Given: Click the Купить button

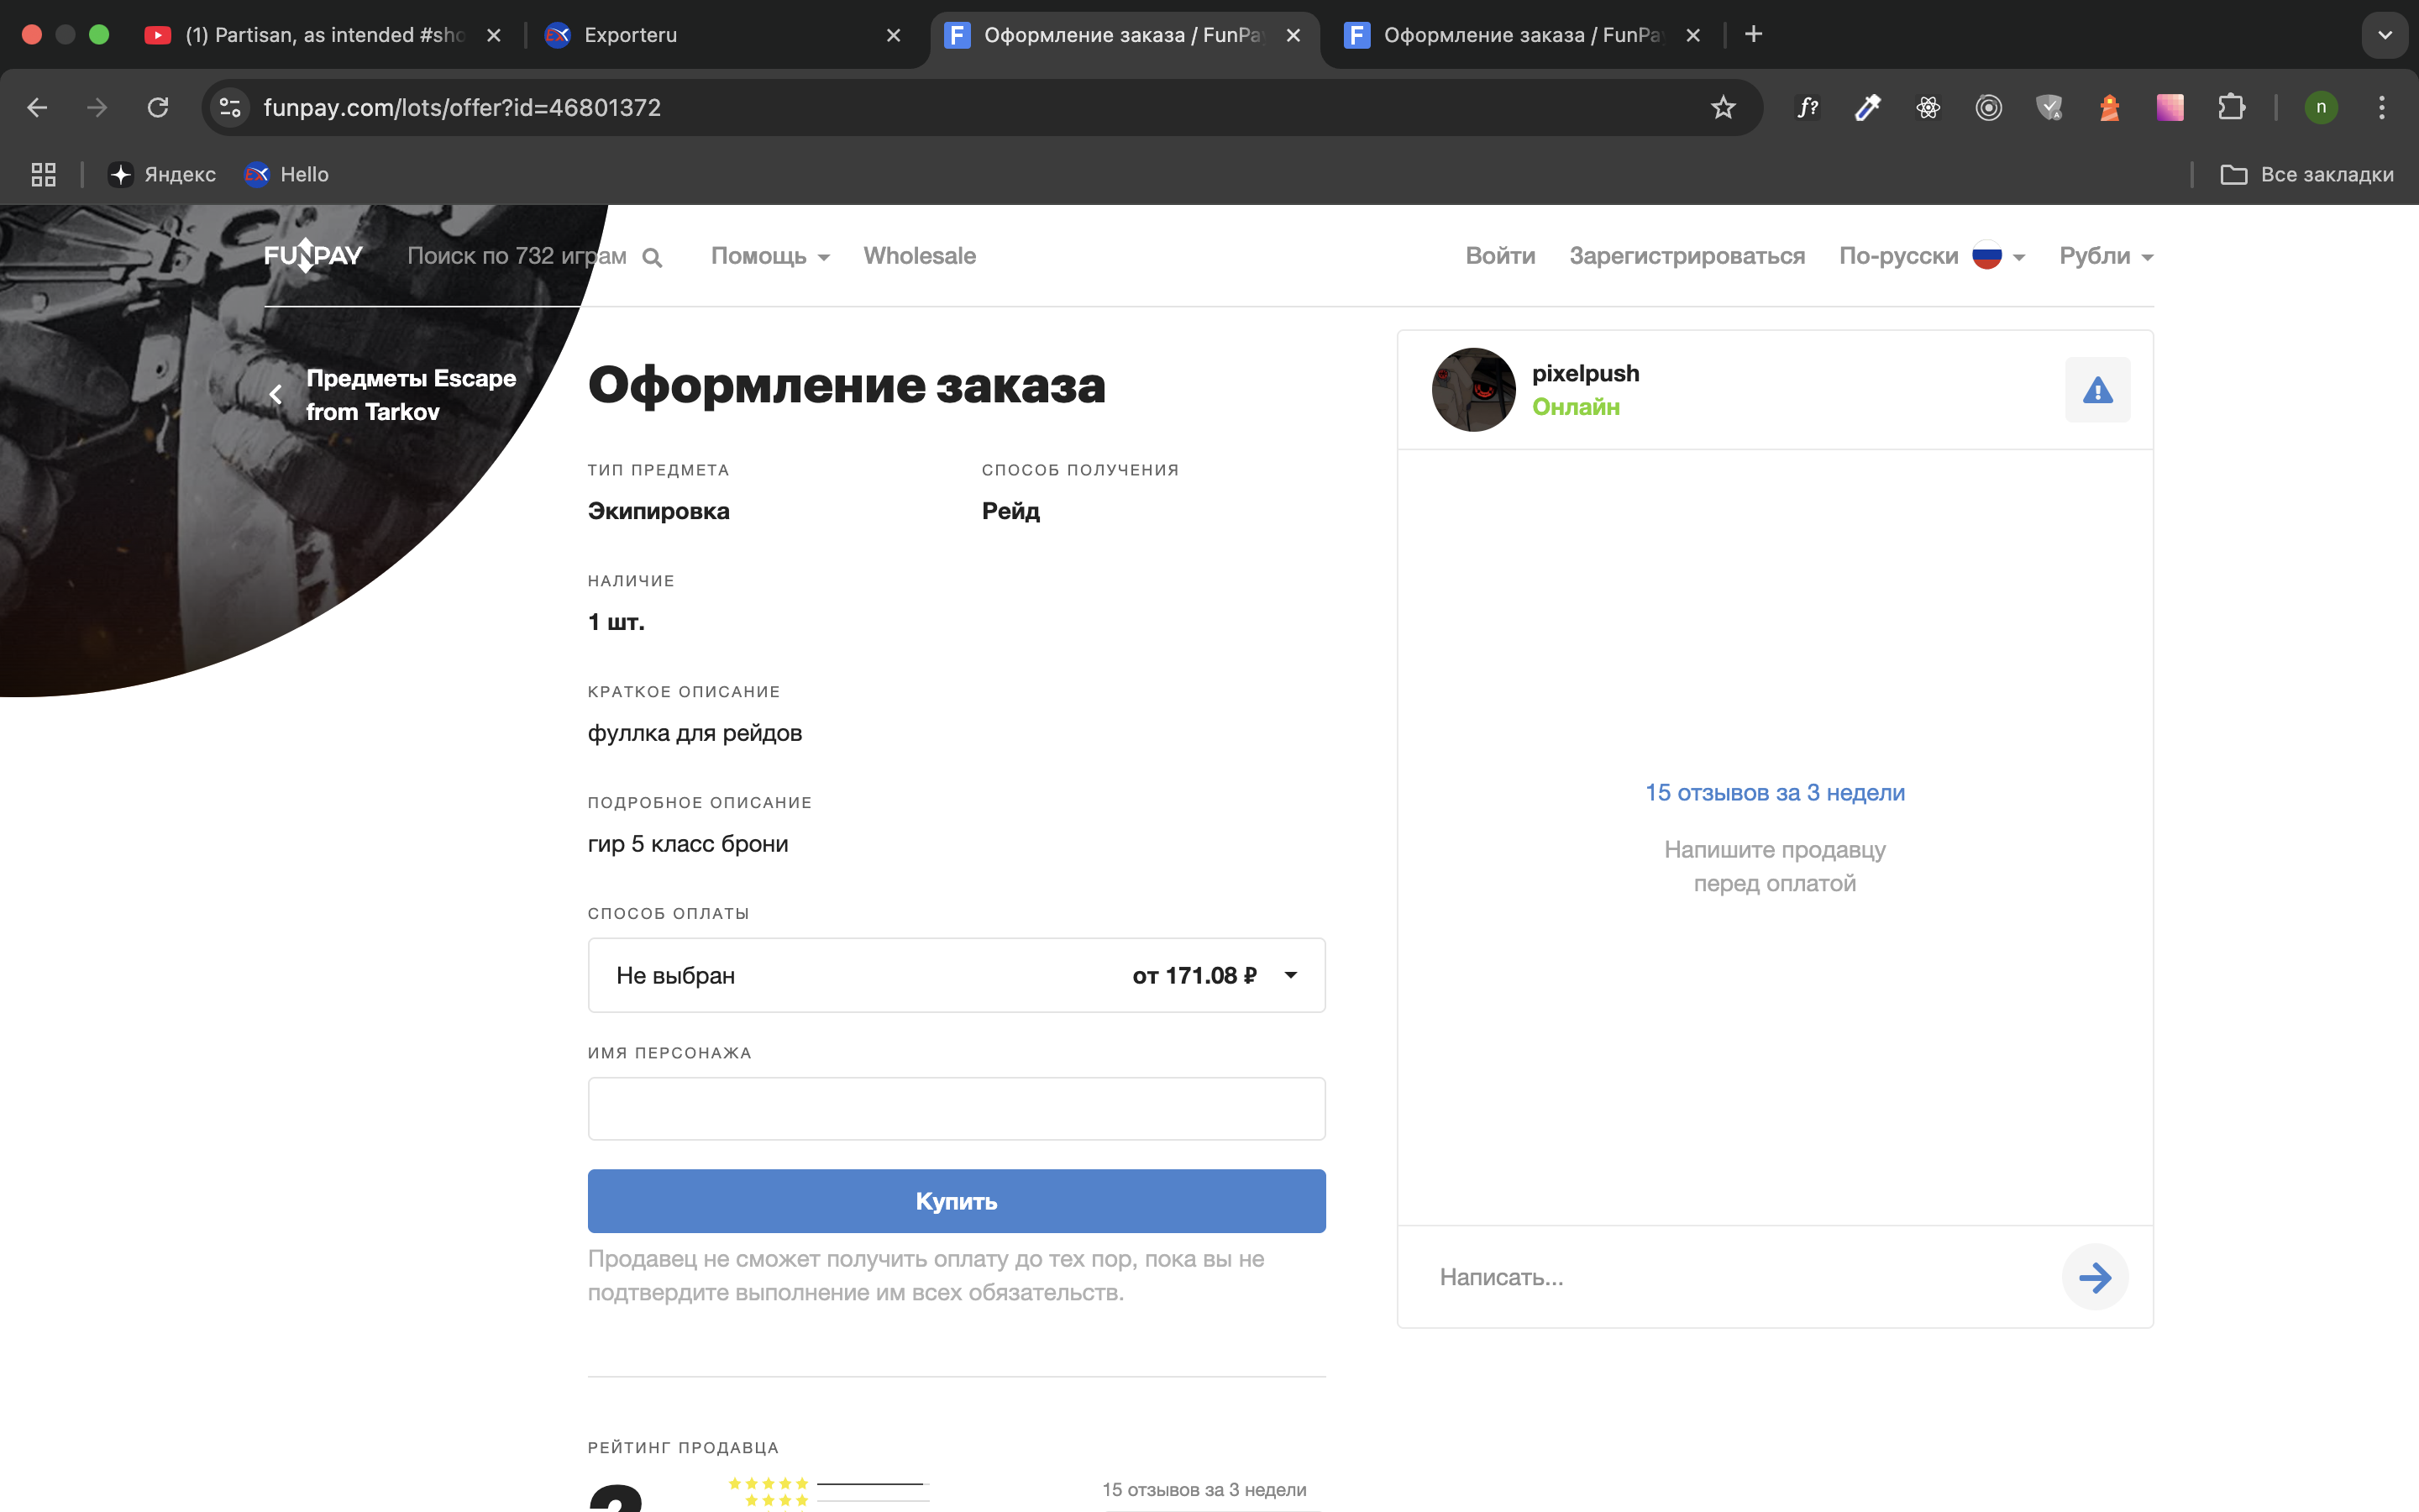Looking at the screenshot, I should 957,1201.
